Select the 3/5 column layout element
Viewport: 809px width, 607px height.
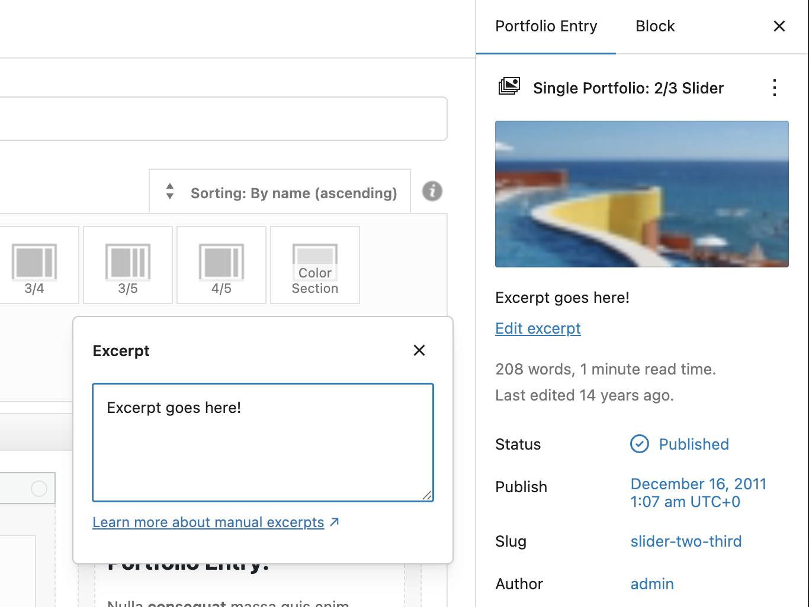coord(128,264)
